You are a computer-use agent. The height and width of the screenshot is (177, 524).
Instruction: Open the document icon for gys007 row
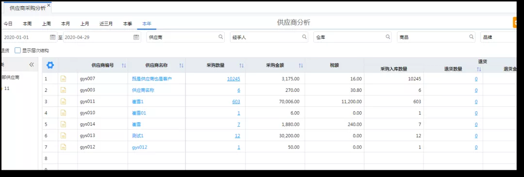click(63, 79)
